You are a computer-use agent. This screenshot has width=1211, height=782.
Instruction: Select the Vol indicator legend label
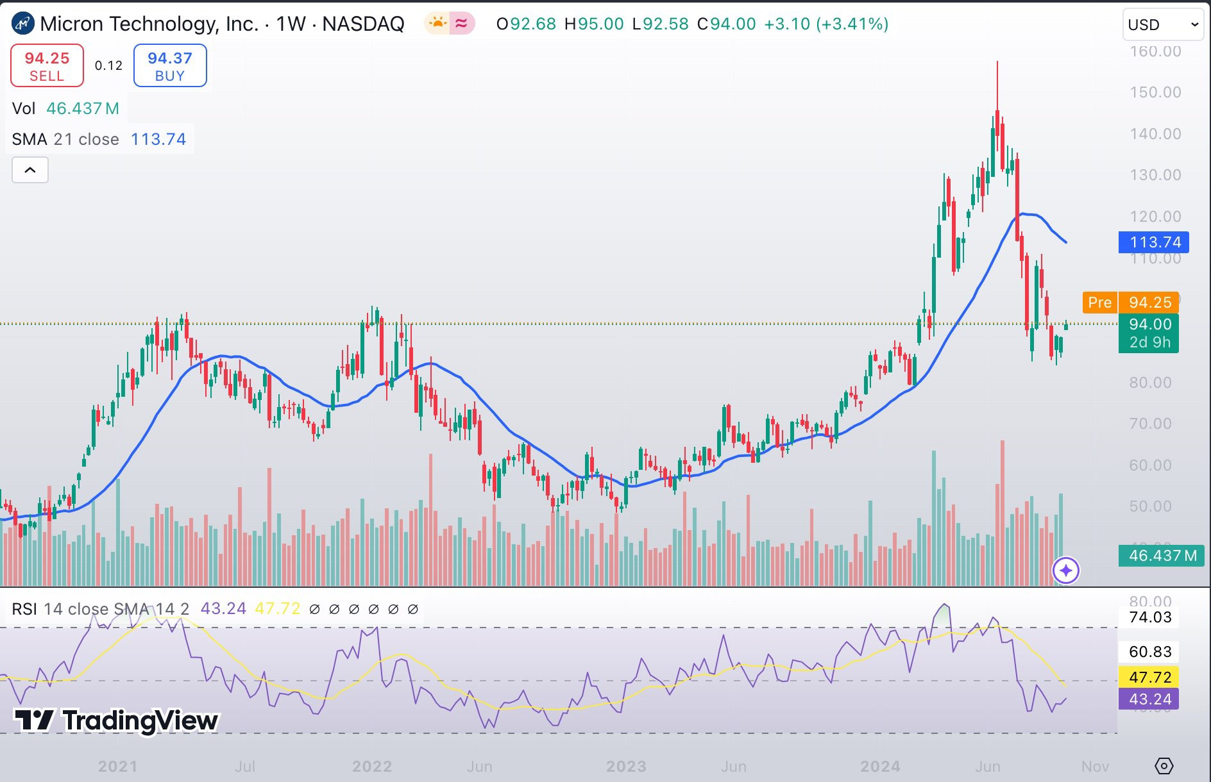pyautogui.click(x=24, y=108)
